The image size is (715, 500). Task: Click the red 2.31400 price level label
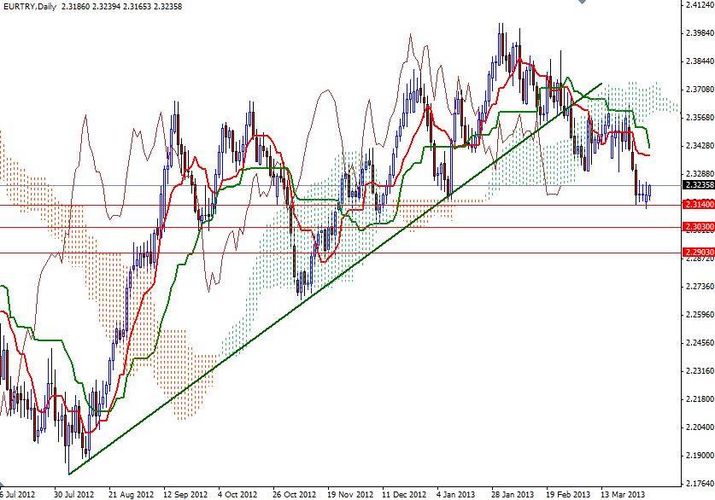697,204
